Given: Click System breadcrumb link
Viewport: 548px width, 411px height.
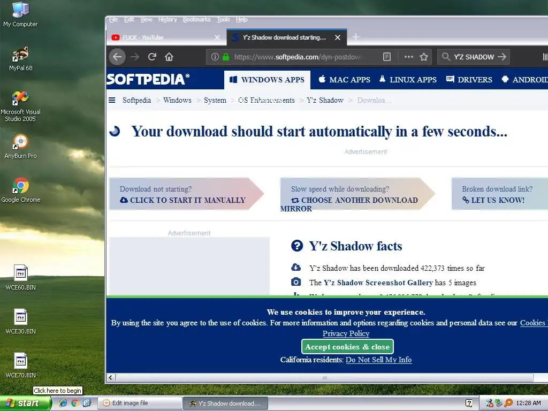Looking at the screenshot, I should [215, 100].
